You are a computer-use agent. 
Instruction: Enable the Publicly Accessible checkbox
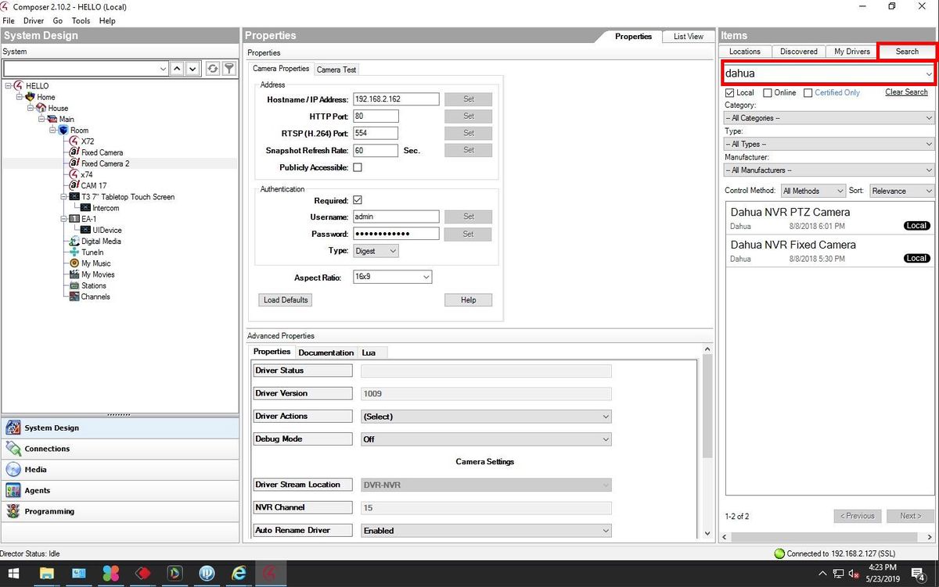[x=358, y=167]
